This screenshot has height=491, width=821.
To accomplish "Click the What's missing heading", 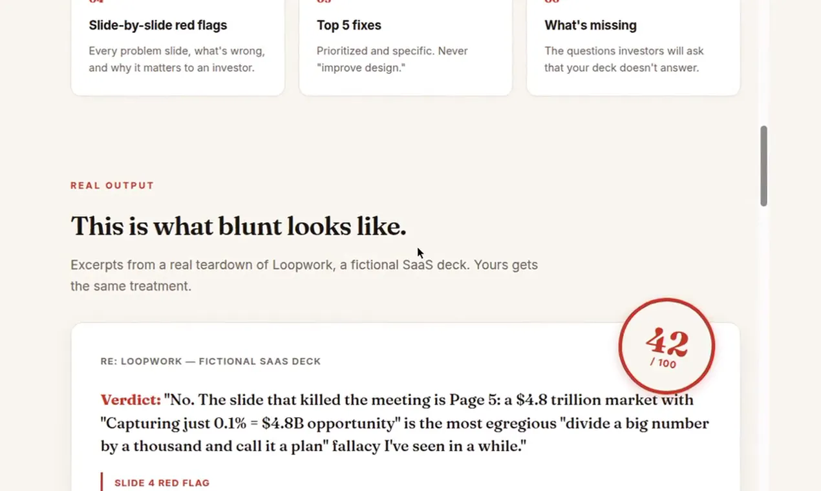I will point(590,25).
